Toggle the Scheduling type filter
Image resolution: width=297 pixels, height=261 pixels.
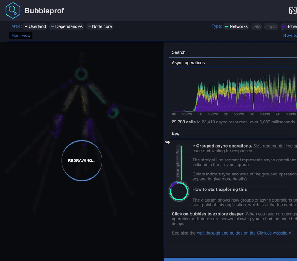(x=289, y=26)
